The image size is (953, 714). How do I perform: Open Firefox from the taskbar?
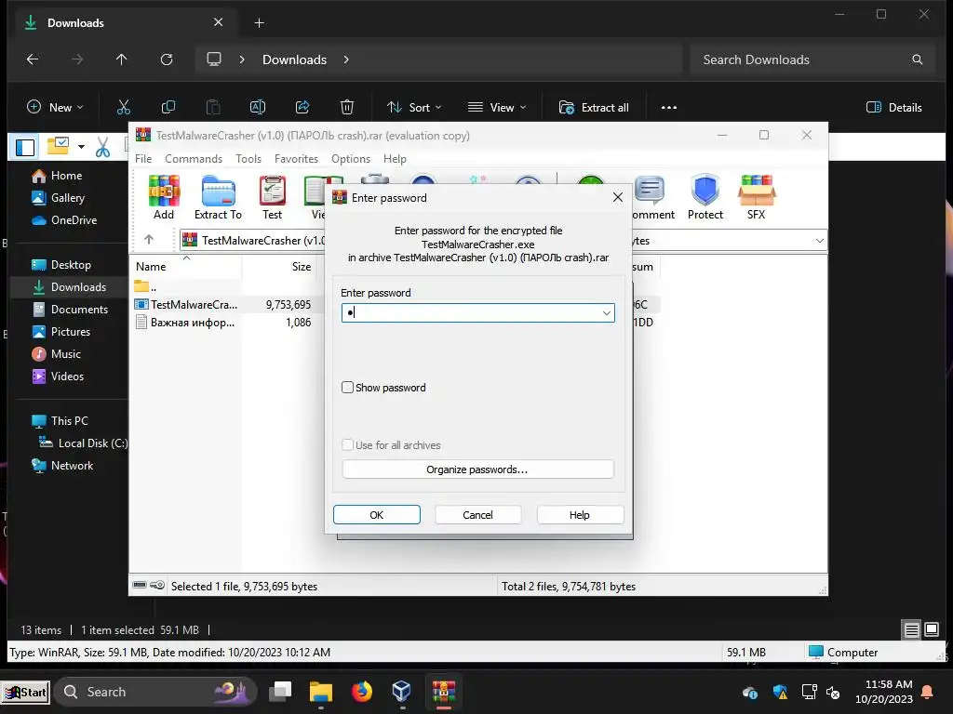tap(362, 692)
